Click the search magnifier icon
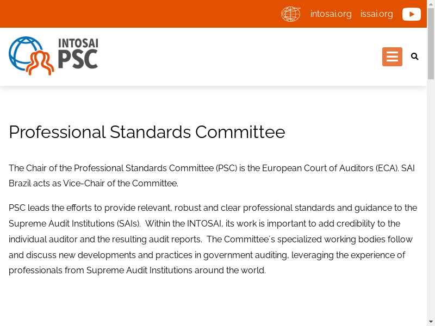The height and width of the screenshot is (326, 435). coord(414,57)
